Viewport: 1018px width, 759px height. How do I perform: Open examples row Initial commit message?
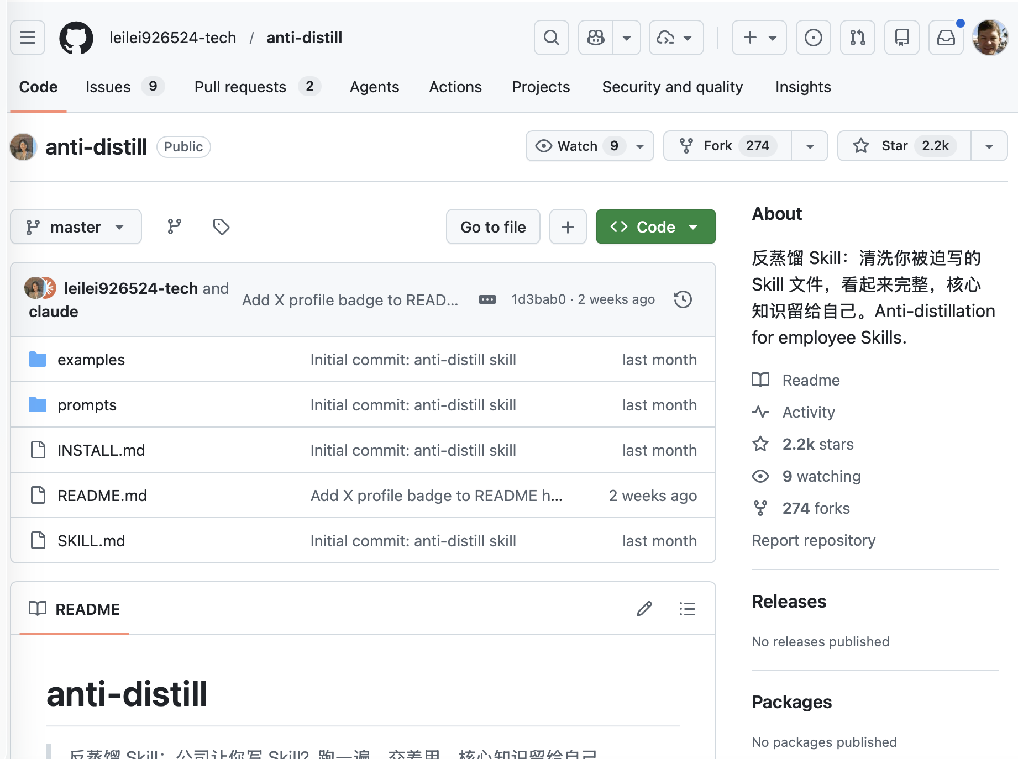[x=413, y=360]
